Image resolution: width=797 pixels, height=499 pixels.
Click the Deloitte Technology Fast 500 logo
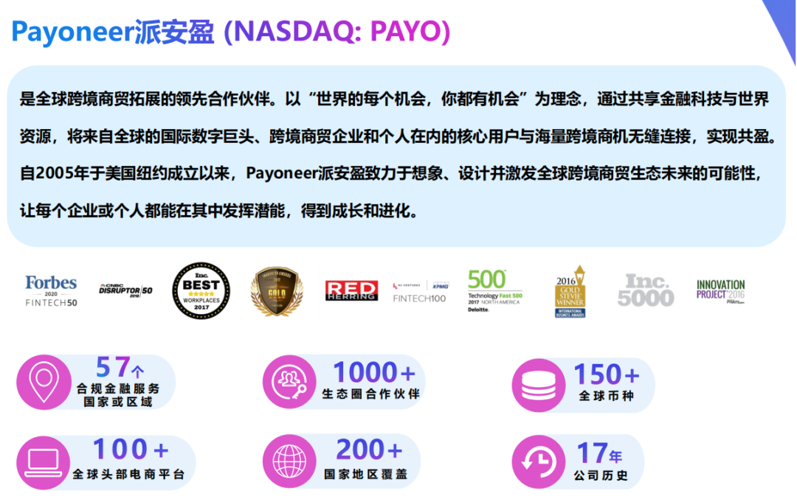(494, 291)
